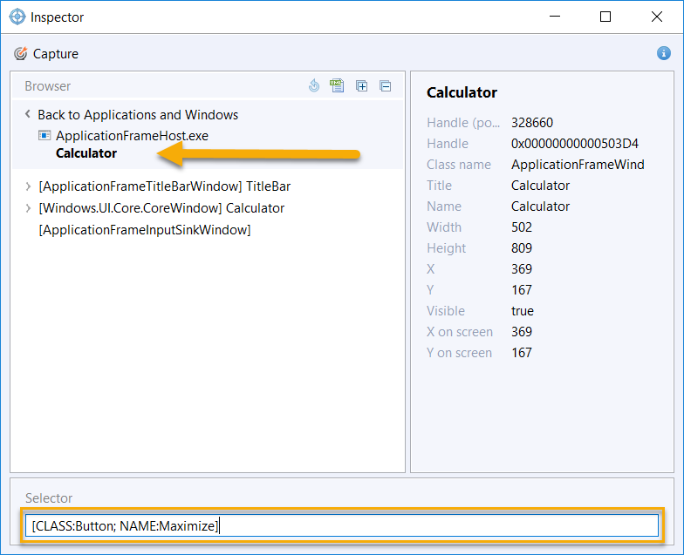Viewport: 684px width, 555px height.
Task: Minimize the Inspector window
Action: coord(555,17)
